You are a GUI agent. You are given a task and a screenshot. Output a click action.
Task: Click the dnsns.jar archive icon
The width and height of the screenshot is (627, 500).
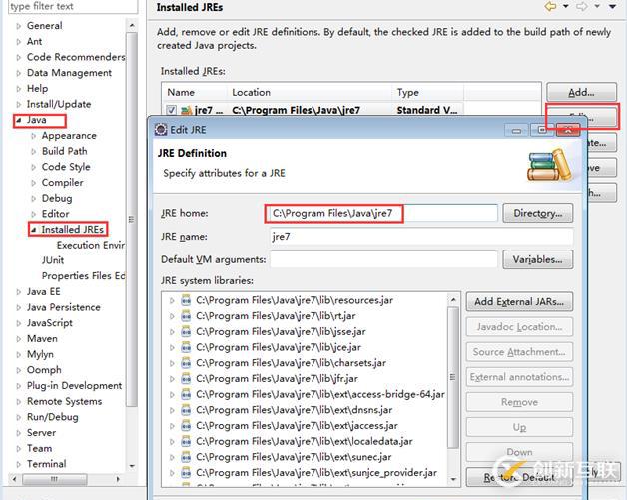click(x=186, y=410)
